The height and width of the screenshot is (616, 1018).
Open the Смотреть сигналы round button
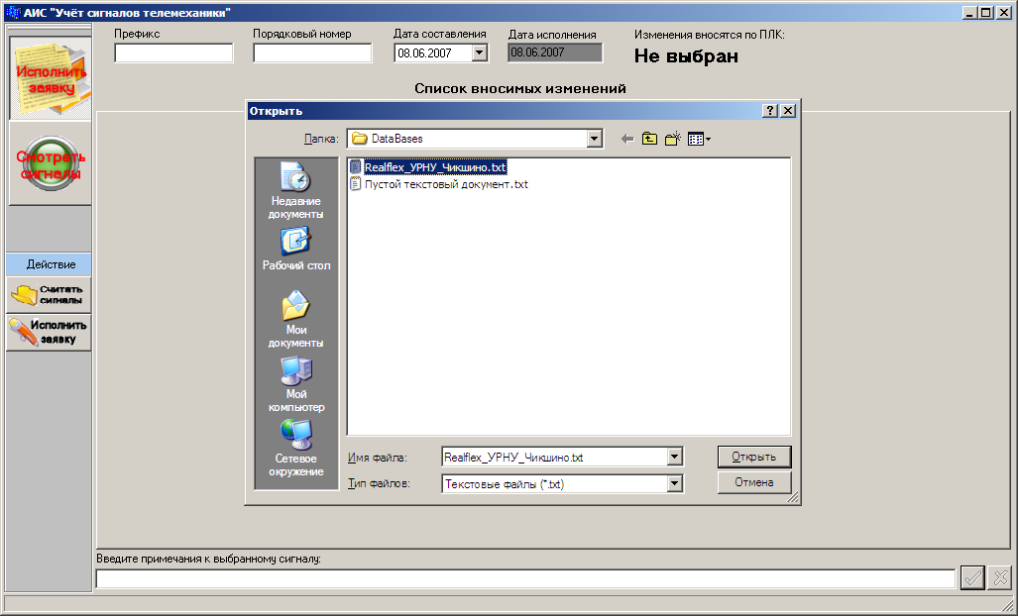pyautogui.click(x=51, y=164)
